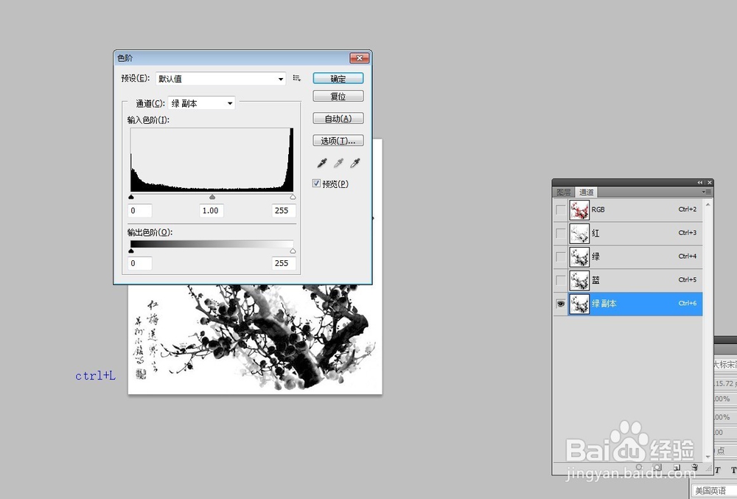737x499 pixels.
Task: Close the Channels panel
Action: tap(709, 182)
